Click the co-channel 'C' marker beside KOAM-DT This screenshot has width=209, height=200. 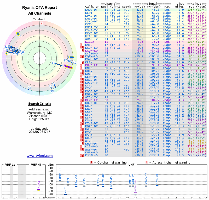tap(83, 94)
